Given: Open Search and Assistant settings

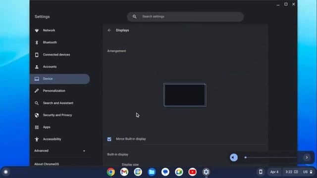Looking at the screenshot, I should 60,103.
